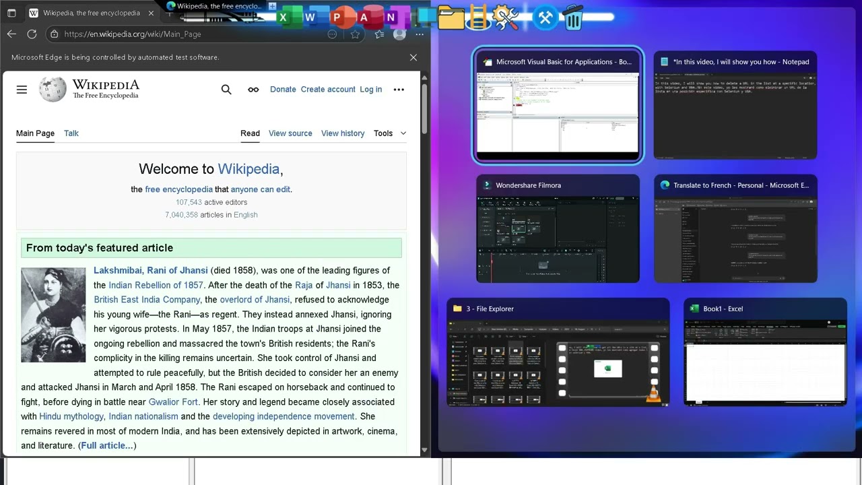This screenshot has width=862, height=485.
Task: Switch to the Talk tab
Action: (x=71, y=133)
